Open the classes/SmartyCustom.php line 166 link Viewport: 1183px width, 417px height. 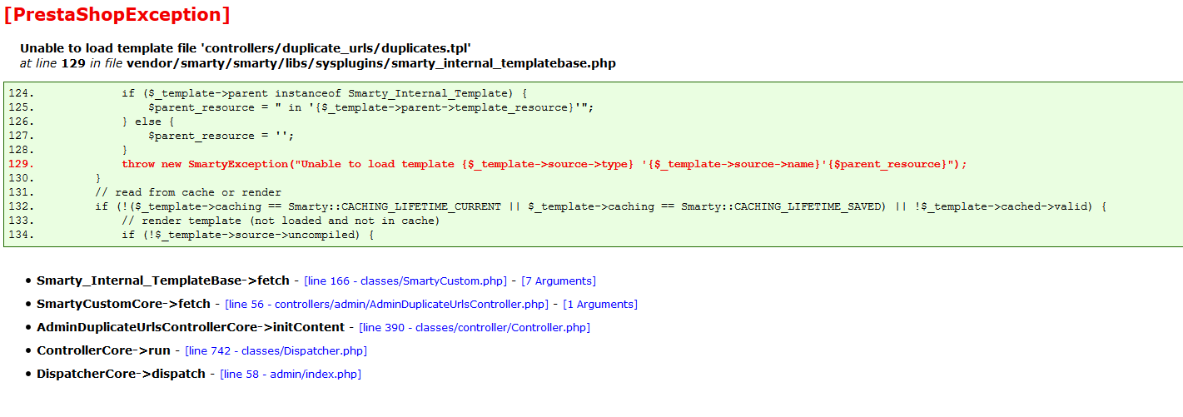[405, 281]
